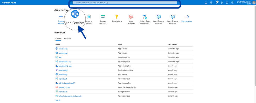Open the Notifications bell icon
The image size is (256, 103).
tap(216, 3)
